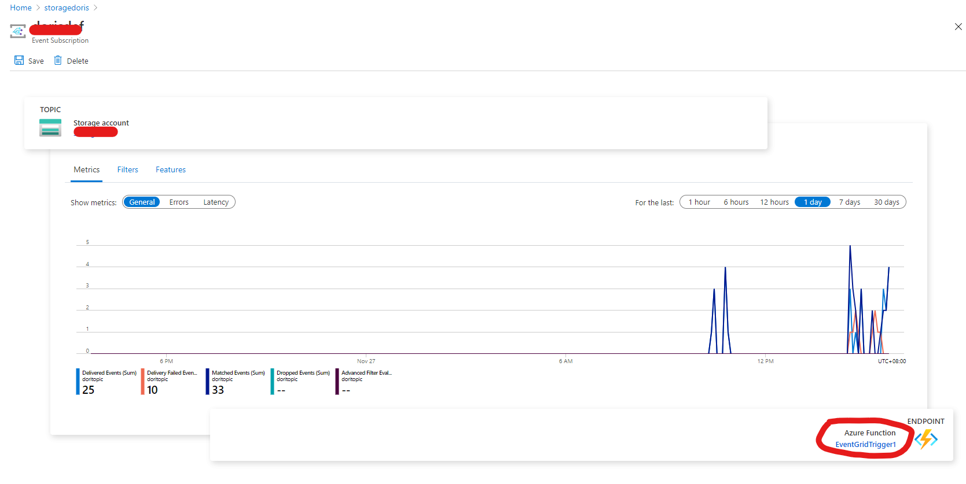Set time range to 1 hour

(x=699, y=202)
